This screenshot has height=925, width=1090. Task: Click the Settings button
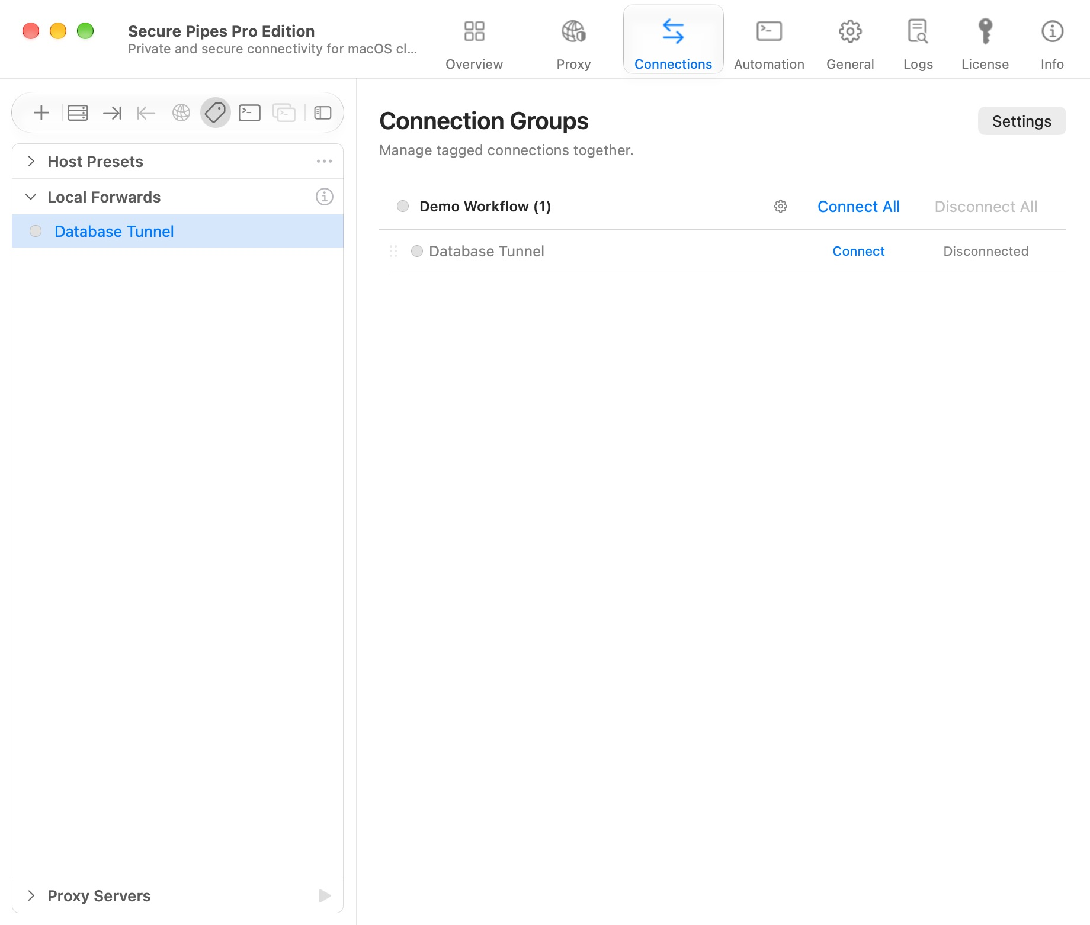(x=1022, y=121)
